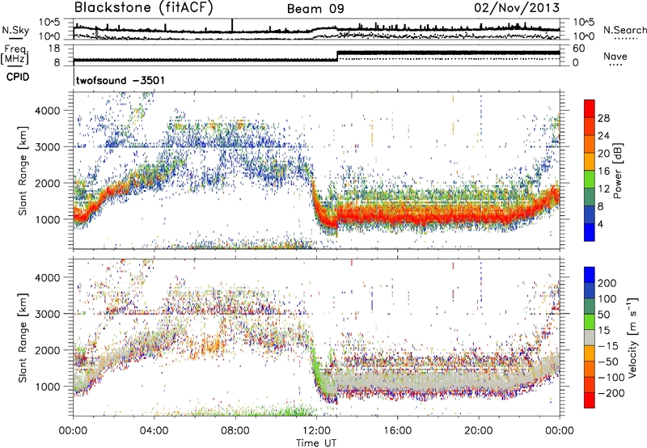Click 3000 tick on velocity panel
The width and height of the screenshot is (647, 448).
[x=49, y=314]
